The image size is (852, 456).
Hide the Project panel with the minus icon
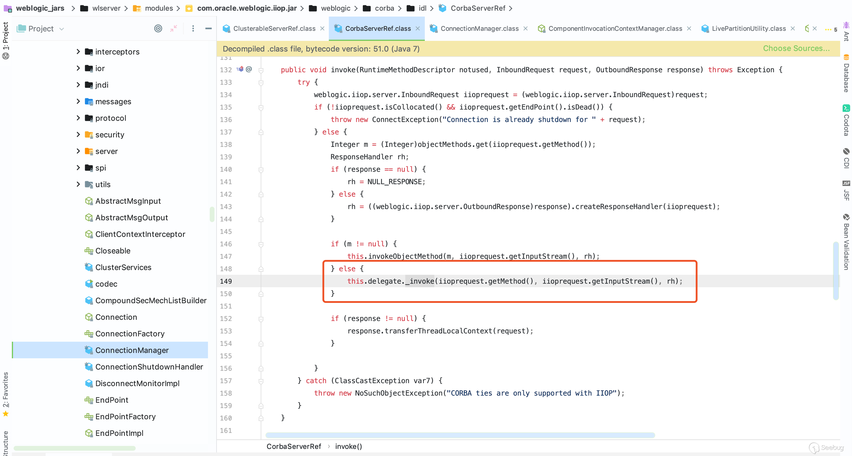point(208,28)
